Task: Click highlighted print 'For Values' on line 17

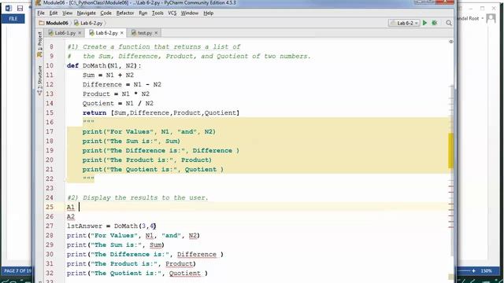Action: tap(149, 131)
